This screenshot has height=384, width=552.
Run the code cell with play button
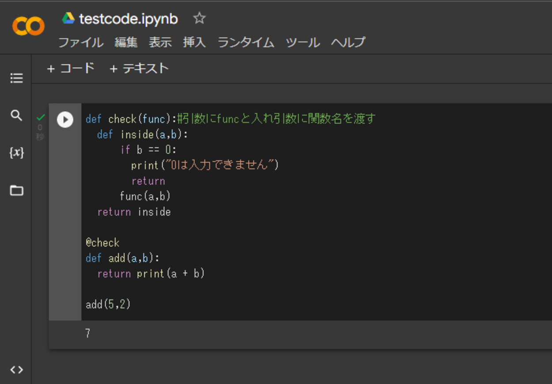coord(65,120)
